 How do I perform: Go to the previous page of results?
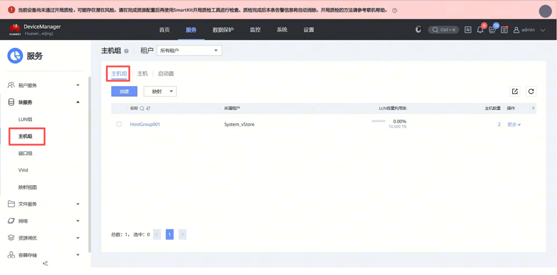click(x=157, y=234)
